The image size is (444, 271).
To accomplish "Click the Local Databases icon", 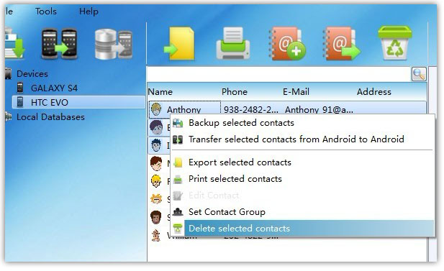I will point(8,117).
